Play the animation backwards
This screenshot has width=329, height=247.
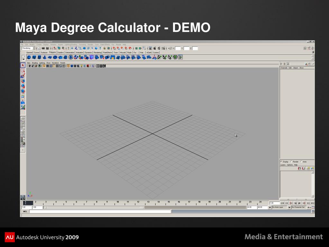295,203
